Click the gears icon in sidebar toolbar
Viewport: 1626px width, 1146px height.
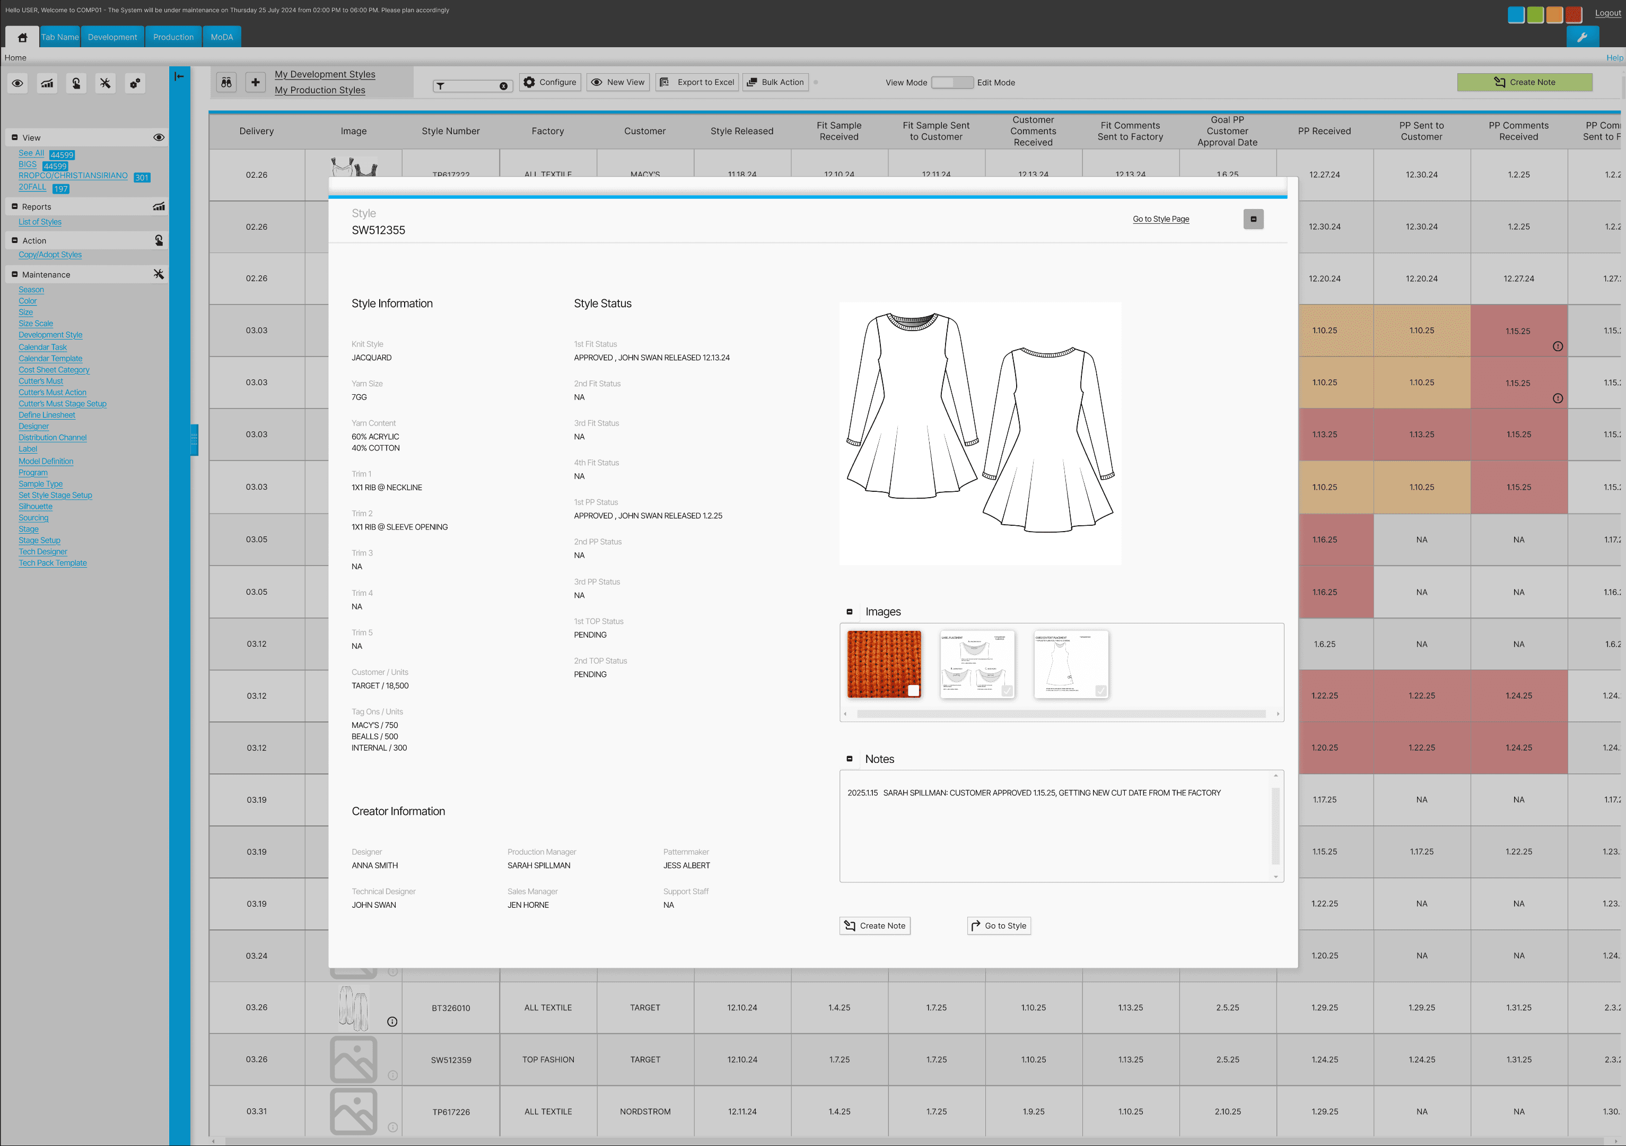click(135, 84)
